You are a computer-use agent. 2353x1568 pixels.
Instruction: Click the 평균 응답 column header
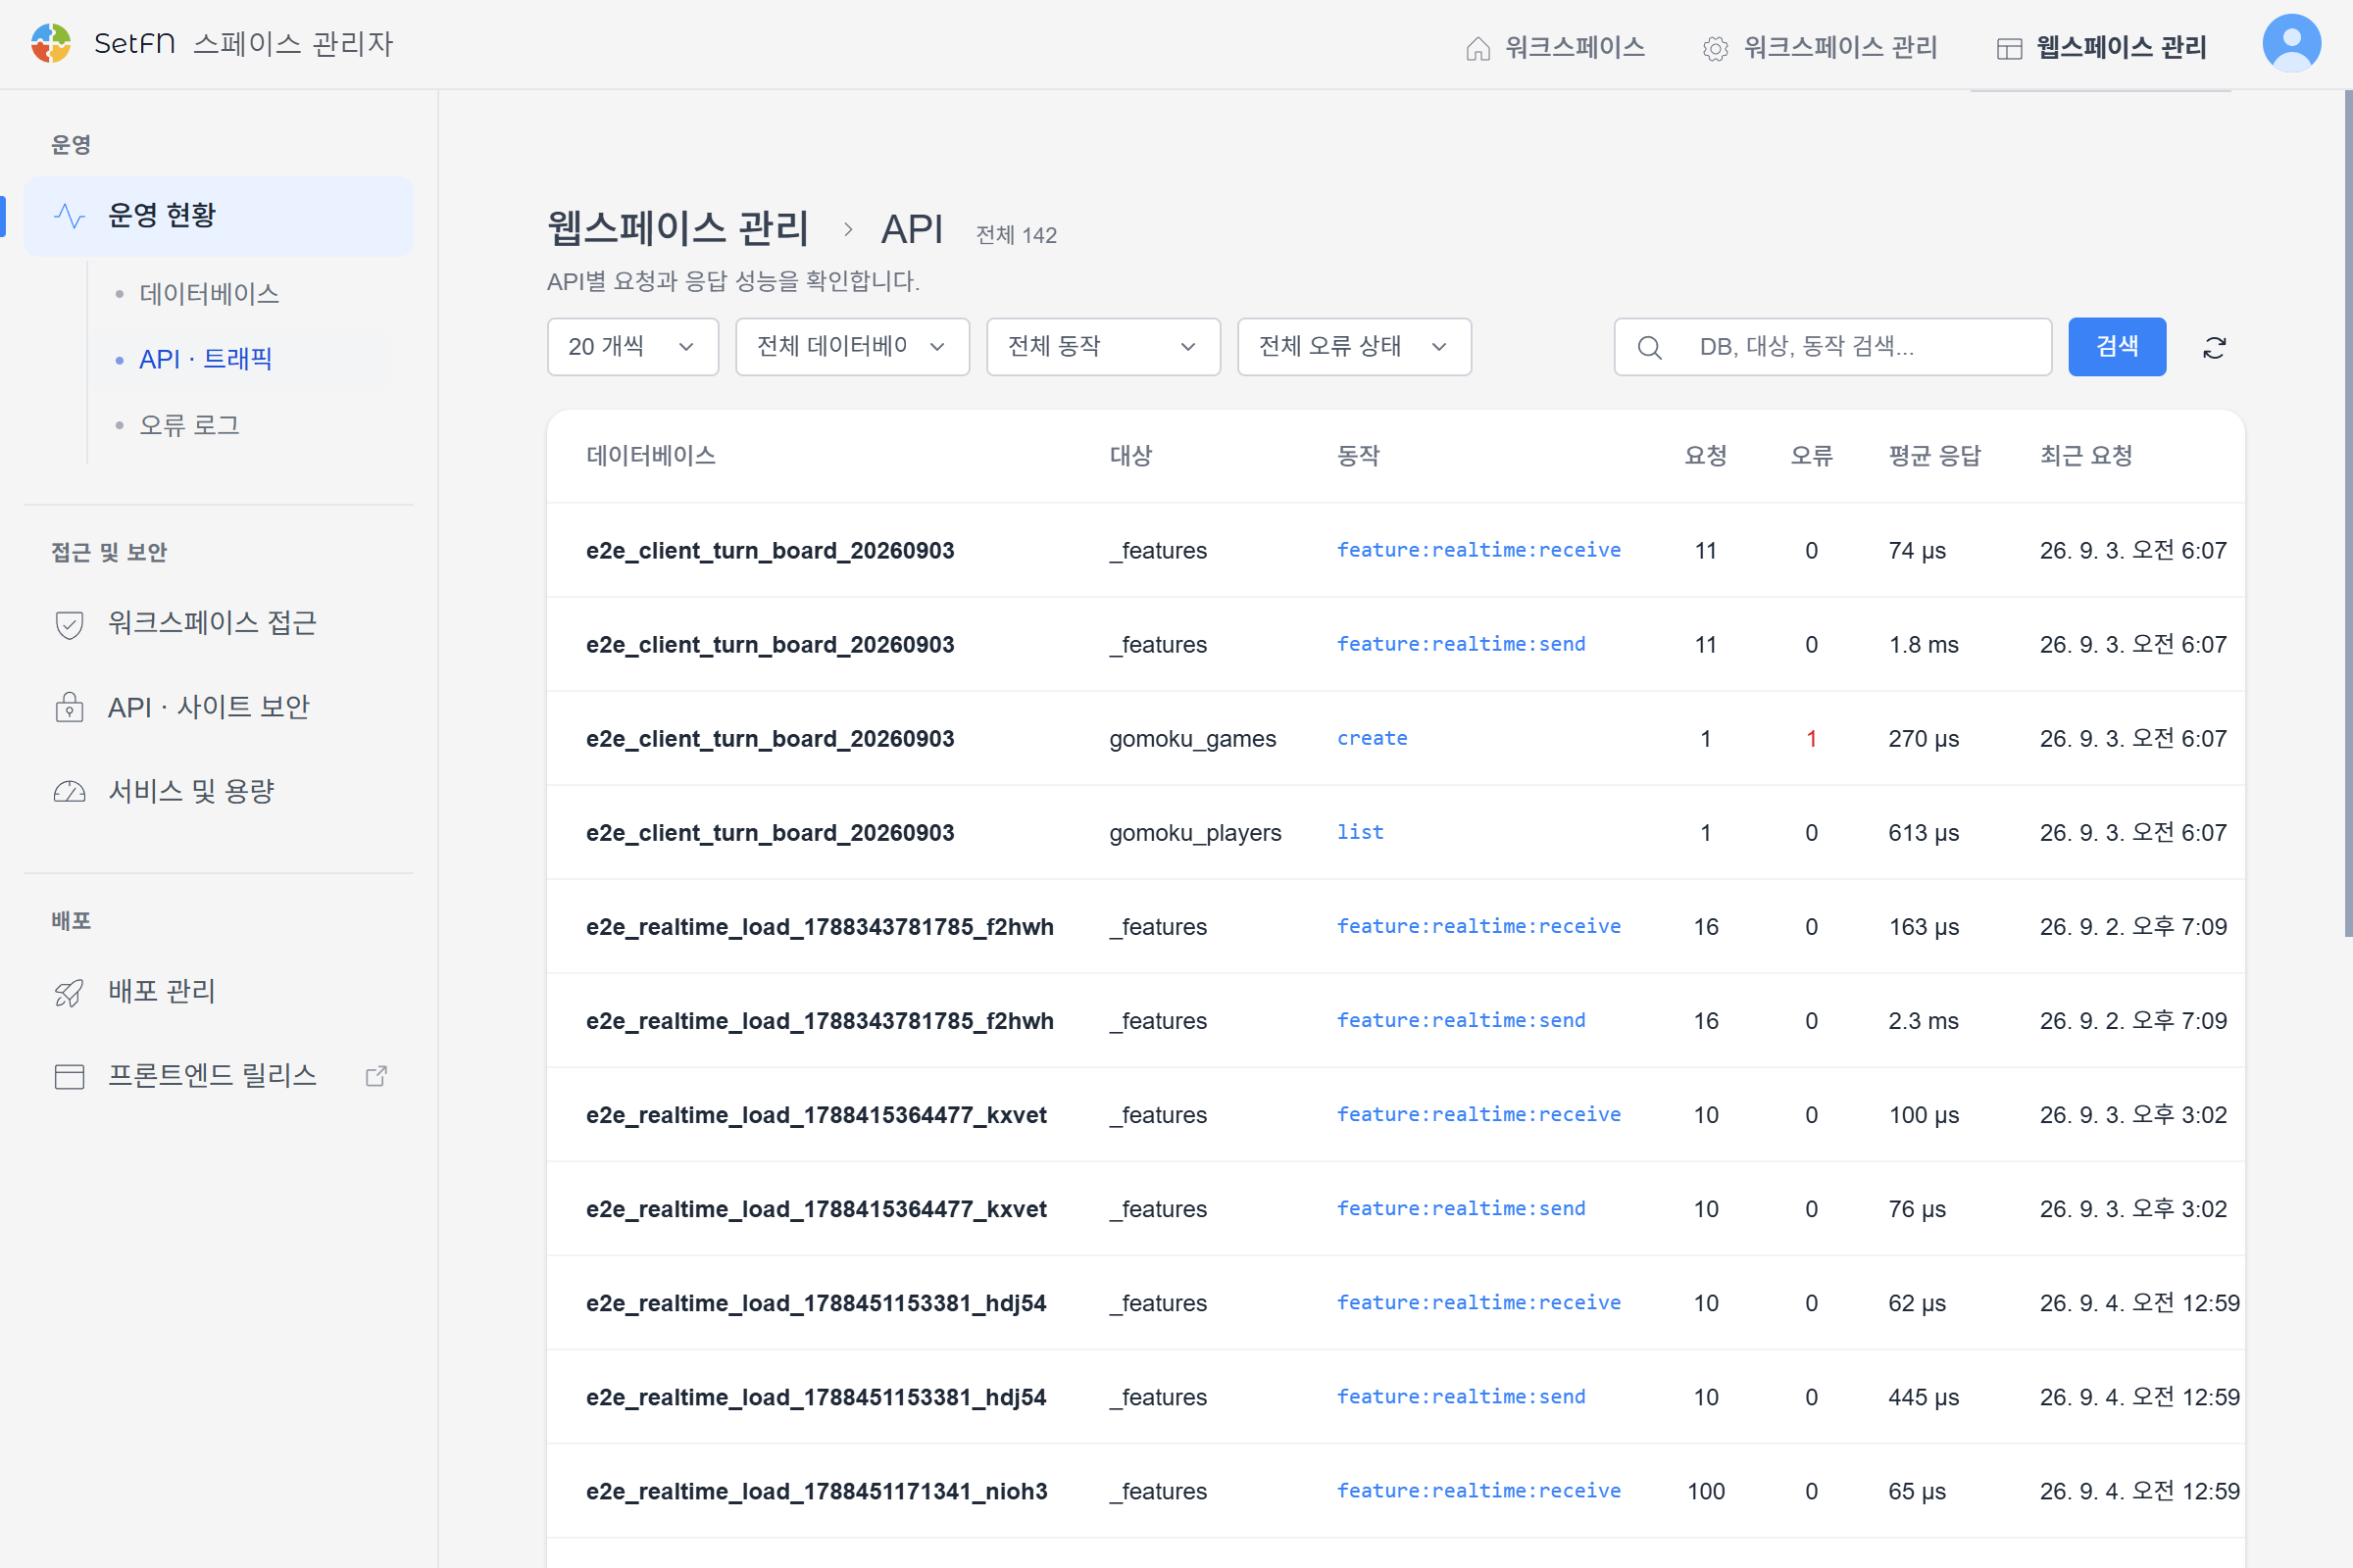(1934, 456)
